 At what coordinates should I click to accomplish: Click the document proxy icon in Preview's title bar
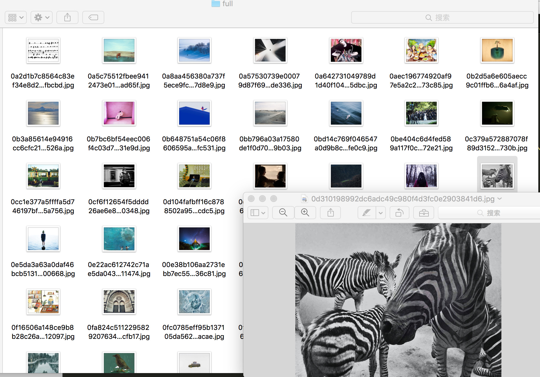coord(304,199)
